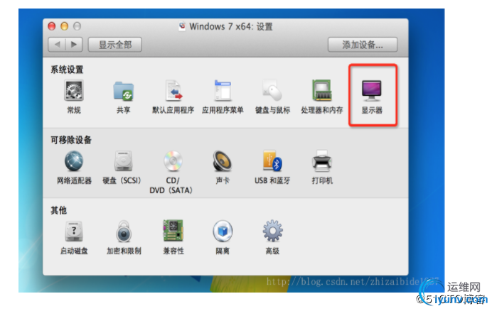Click the 显示全部 show all button

[115, 45]
